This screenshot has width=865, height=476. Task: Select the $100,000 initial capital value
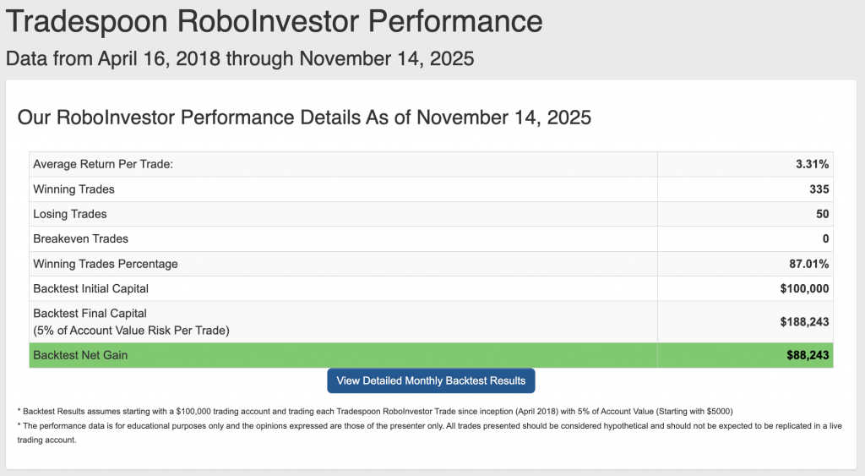[x=805, y=288]
